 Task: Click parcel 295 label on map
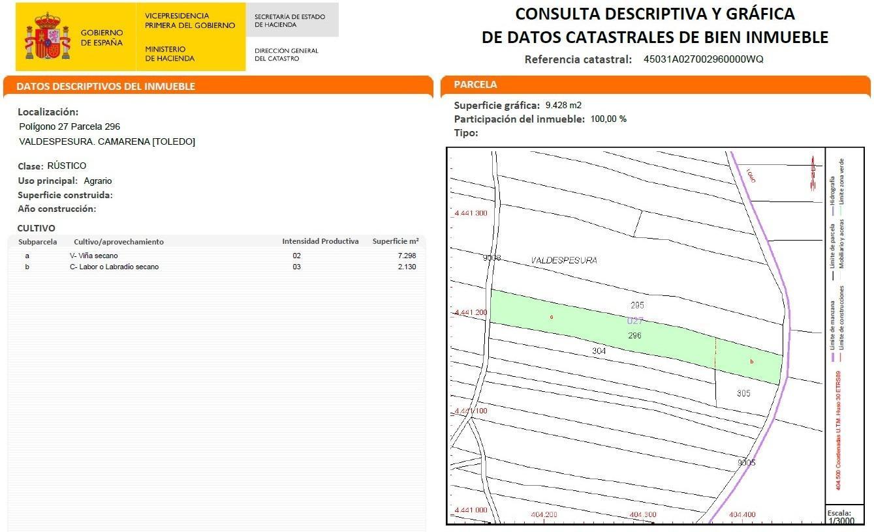638,305
